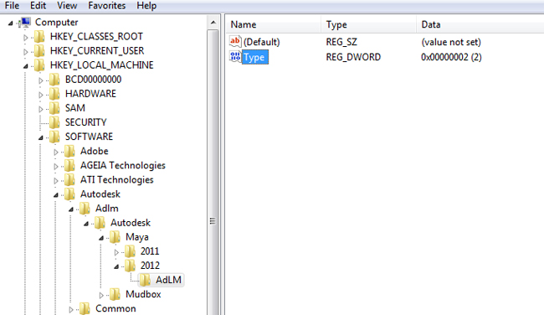Click the AGEIA Technologies folder icon

coord(69,165)
